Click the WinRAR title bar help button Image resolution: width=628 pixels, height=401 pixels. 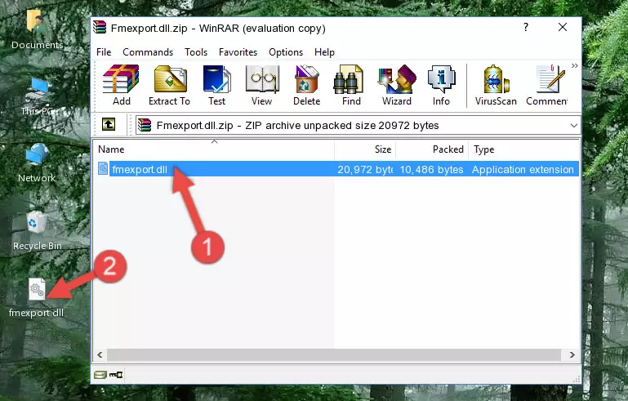[x=526, y=27]
